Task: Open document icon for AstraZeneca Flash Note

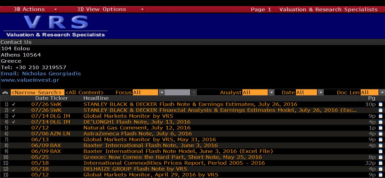Action: (380, 134)
